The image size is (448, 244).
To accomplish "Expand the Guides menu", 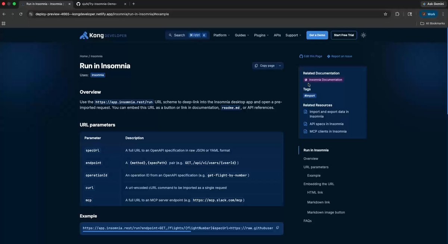I will click(x=242, y=35).
